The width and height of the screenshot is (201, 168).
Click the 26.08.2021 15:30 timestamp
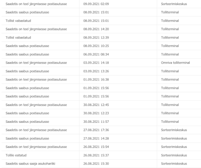point(96,164)
